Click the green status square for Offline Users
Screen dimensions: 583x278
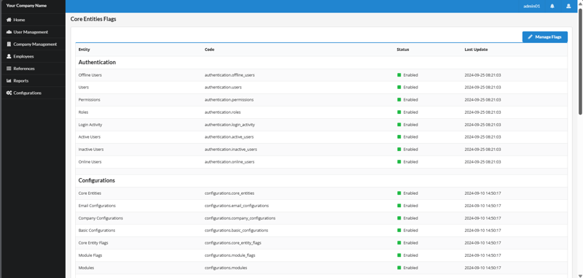[399, 75]
